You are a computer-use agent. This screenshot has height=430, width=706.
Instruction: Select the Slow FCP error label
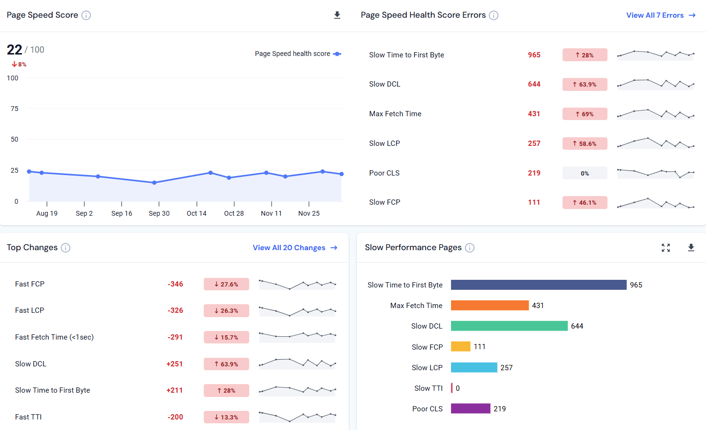385,202
